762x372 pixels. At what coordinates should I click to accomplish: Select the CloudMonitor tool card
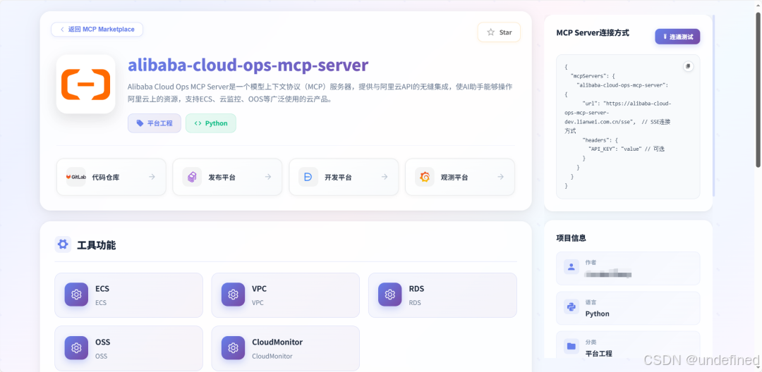[286, 348]
